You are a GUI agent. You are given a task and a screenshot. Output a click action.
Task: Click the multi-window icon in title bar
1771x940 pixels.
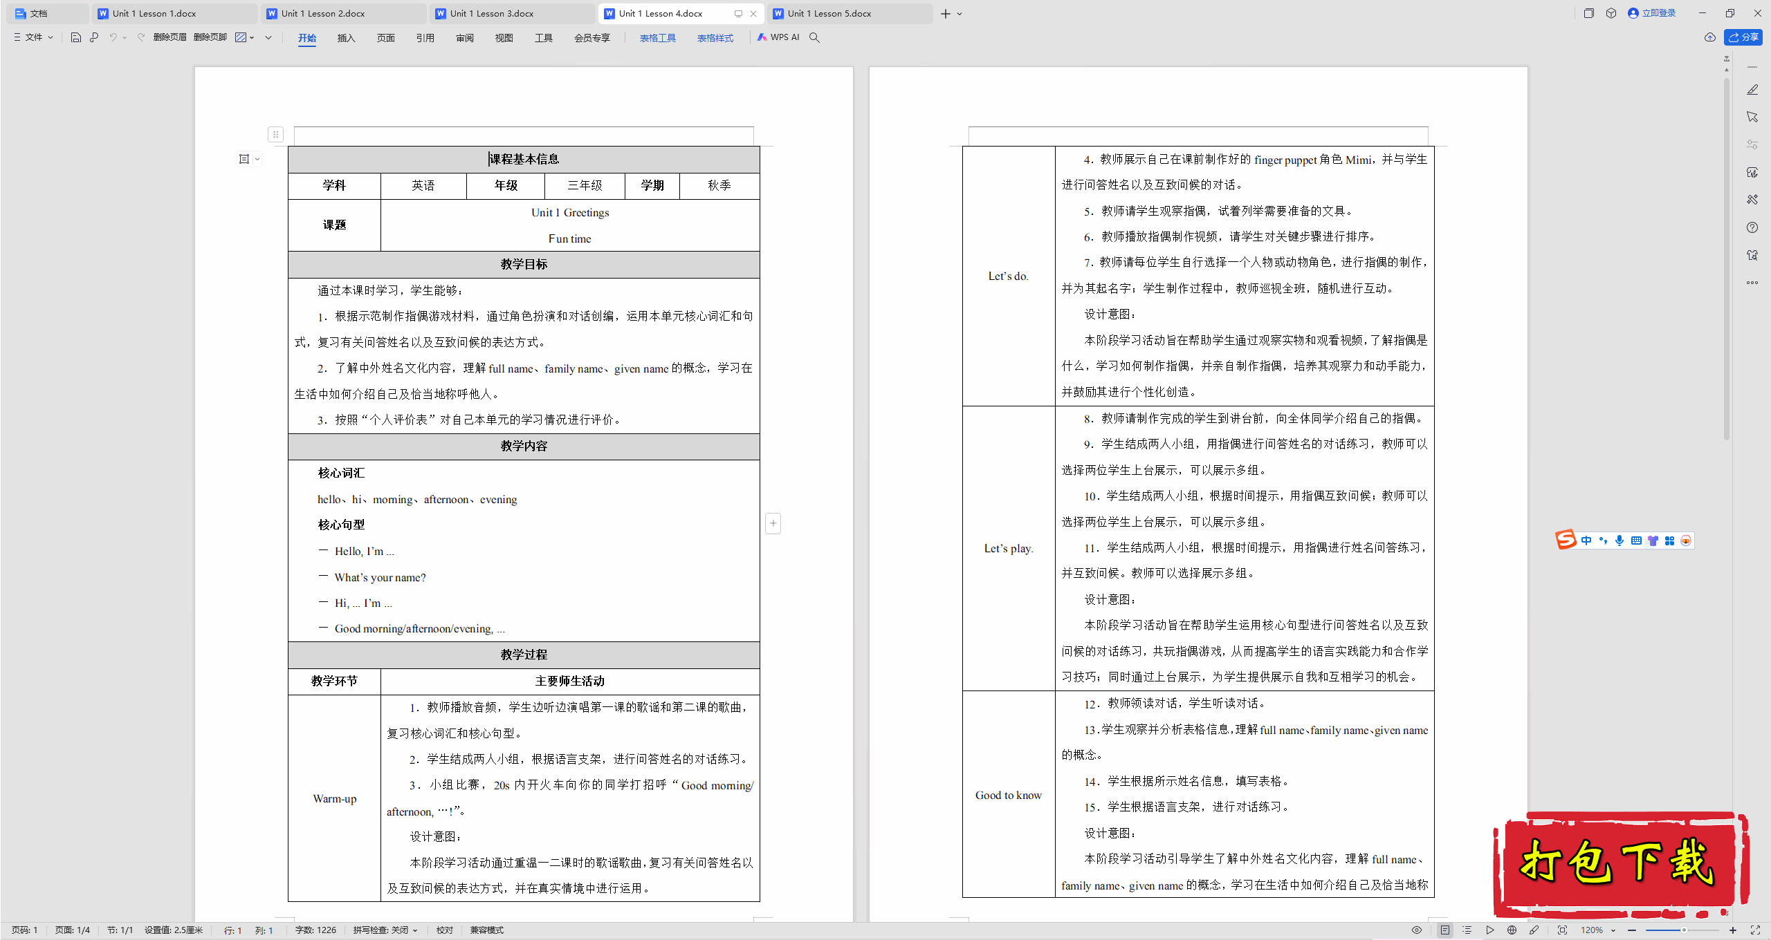(1589, 13)
